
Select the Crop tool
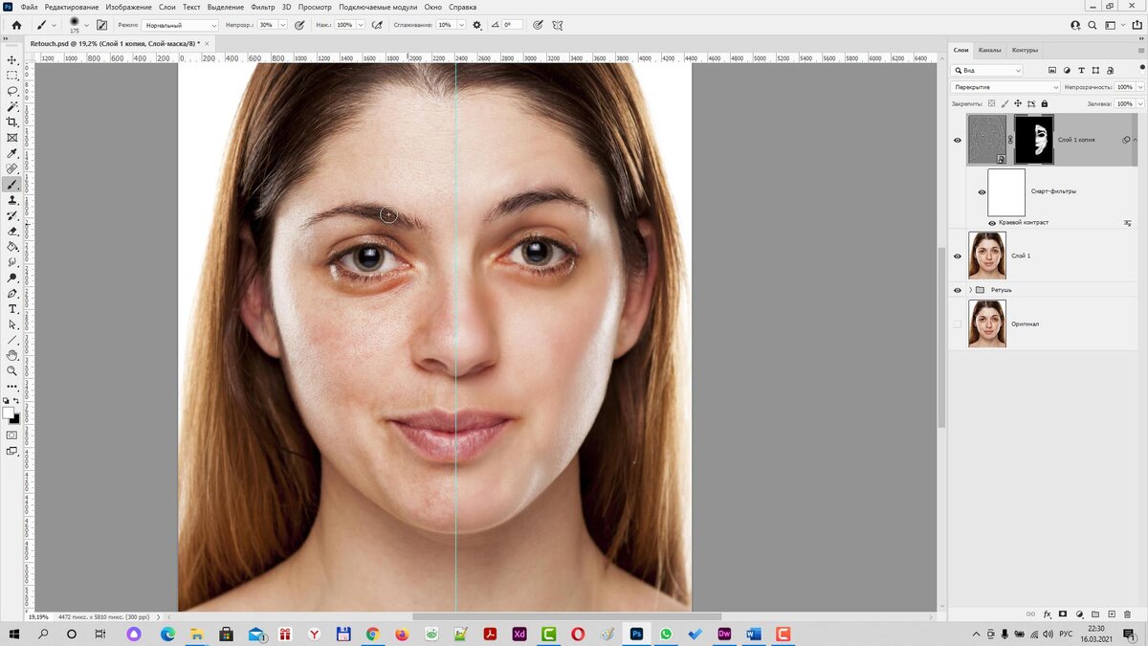click(x=12, y=122)
